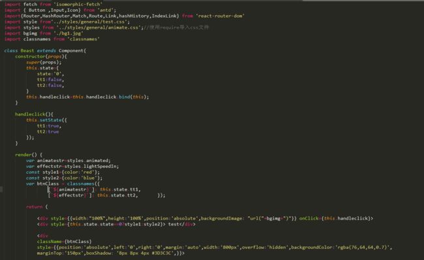Image resolution: width=424 pixels, height=260 pixels.
Task: Click the tt1:false property line
Action: click(x=50, y=80)
